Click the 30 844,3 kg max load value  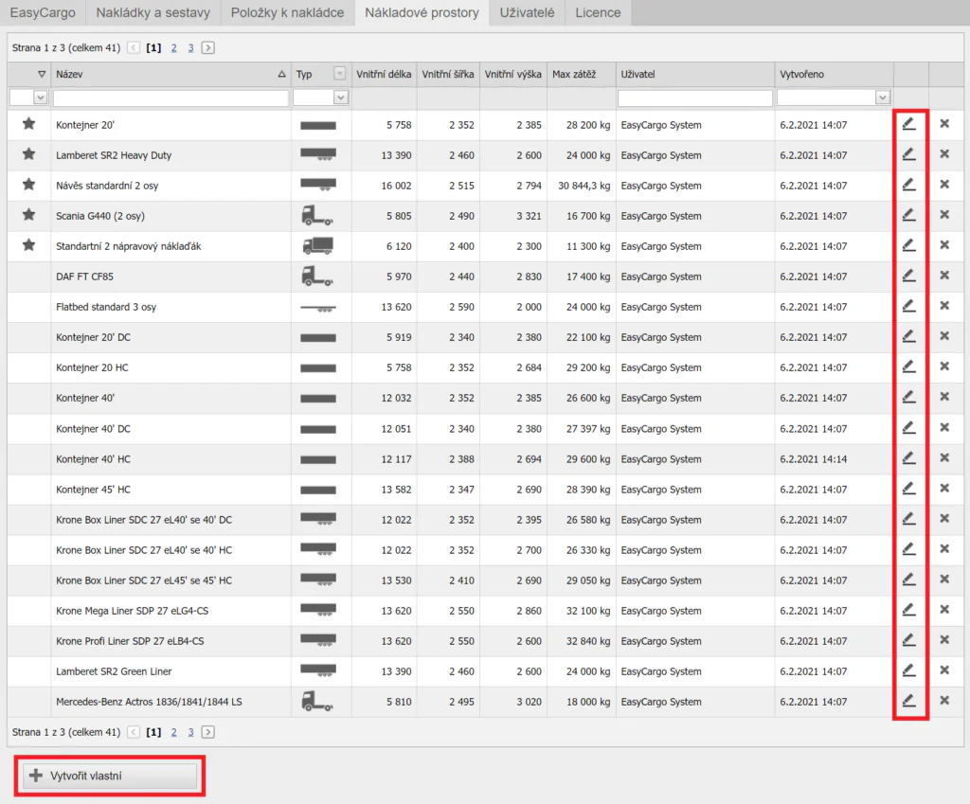pos(584,186)
